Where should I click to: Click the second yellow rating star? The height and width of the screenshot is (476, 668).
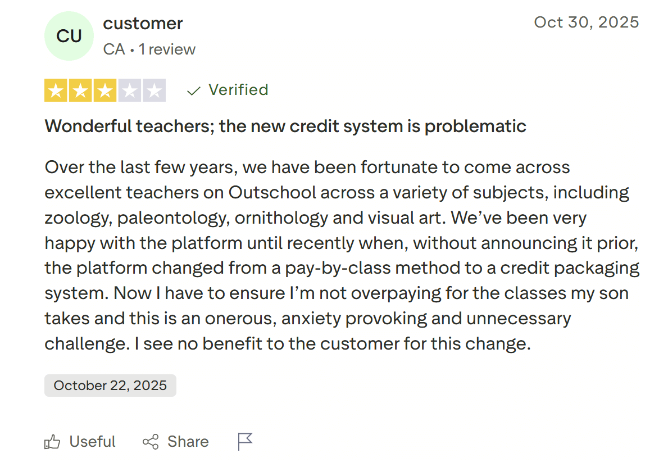coord(80,90)
